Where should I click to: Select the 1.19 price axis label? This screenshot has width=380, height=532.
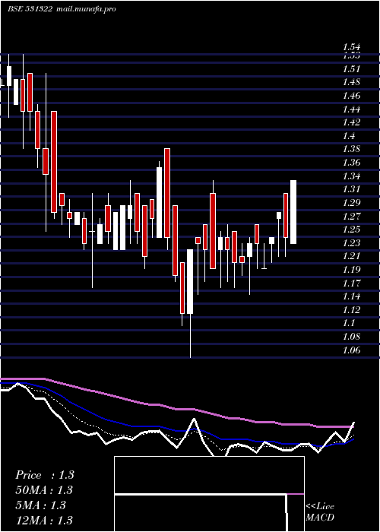351,270
